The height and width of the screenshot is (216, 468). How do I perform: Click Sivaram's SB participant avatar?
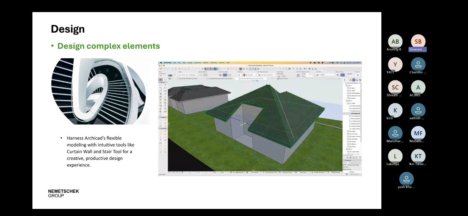pyautogui.click(x=418, y=42)
